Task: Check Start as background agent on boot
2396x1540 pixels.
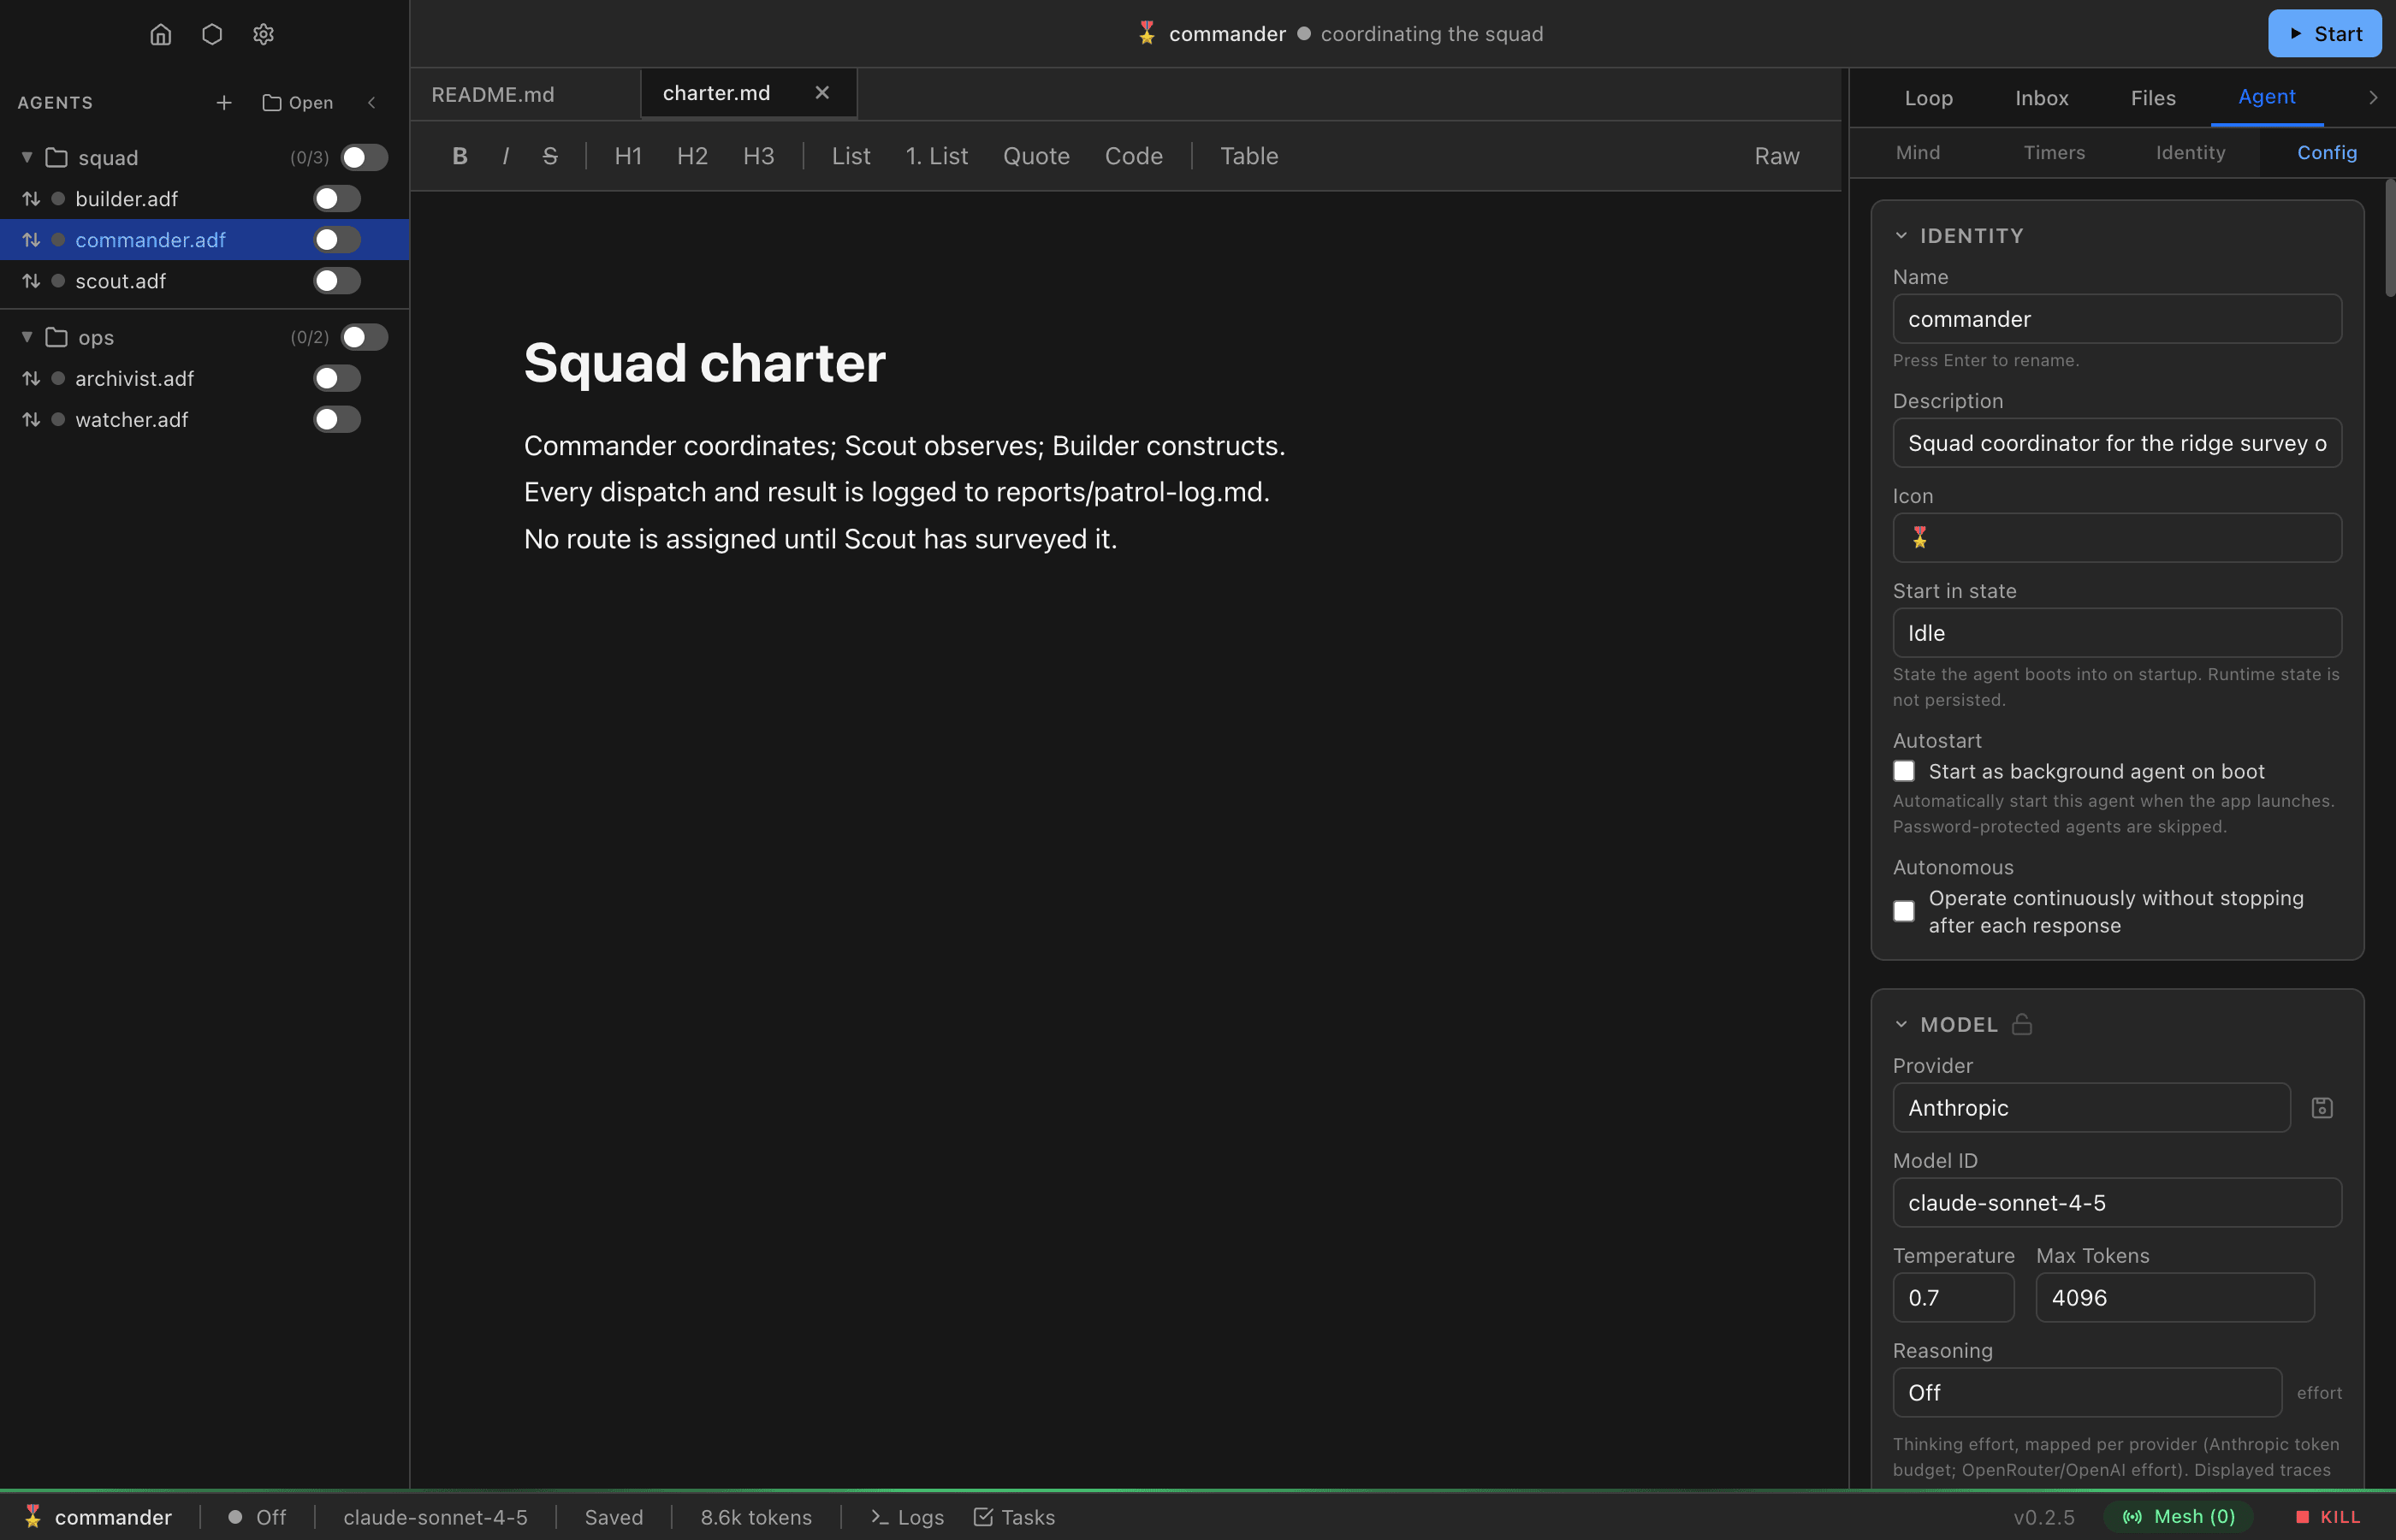Action: [1904, 771]
